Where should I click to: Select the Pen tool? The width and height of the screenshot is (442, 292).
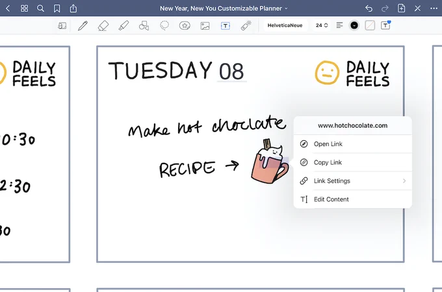coord(83,25)
